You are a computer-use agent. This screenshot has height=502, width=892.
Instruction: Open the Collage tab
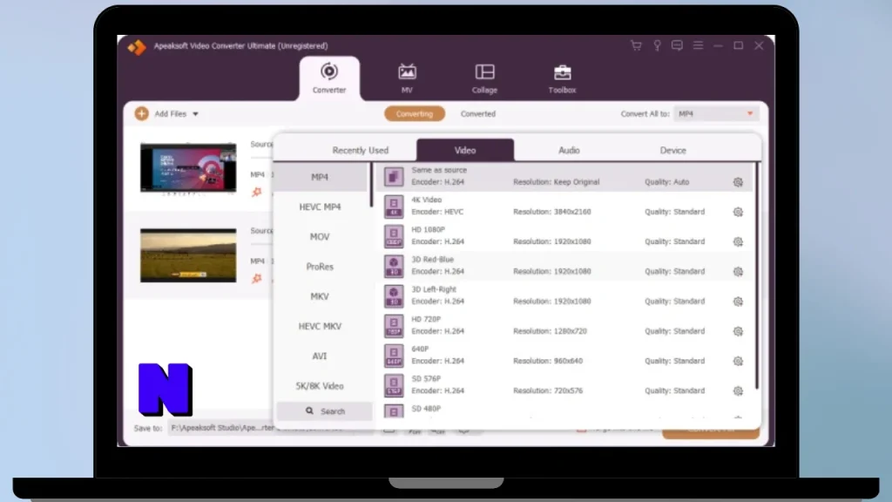pos(484,78)
